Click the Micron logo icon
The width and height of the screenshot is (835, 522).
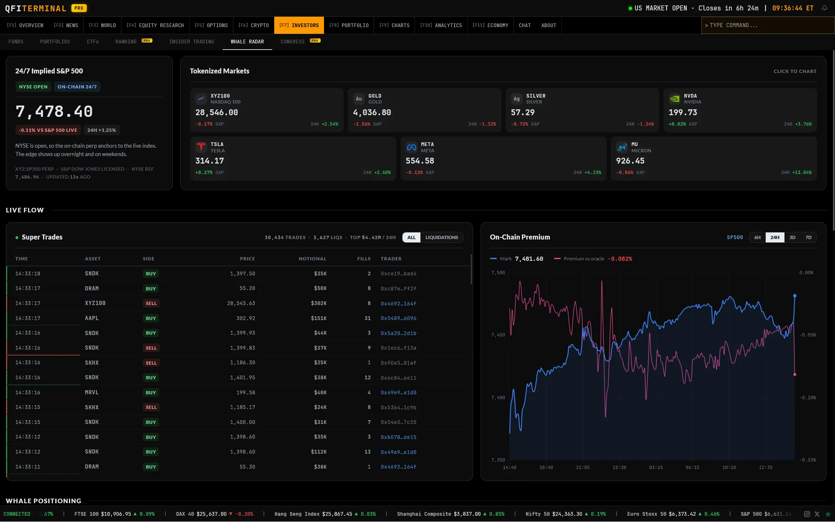(622, 147)
